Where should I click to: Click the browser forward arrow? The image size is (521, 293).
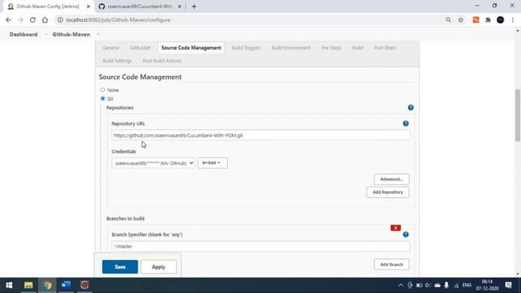click(x=20, y=20)
